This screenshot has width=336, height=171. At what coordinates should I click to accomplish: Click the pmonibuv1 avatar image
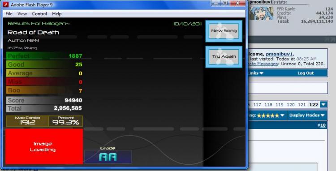tap(262, 13)
